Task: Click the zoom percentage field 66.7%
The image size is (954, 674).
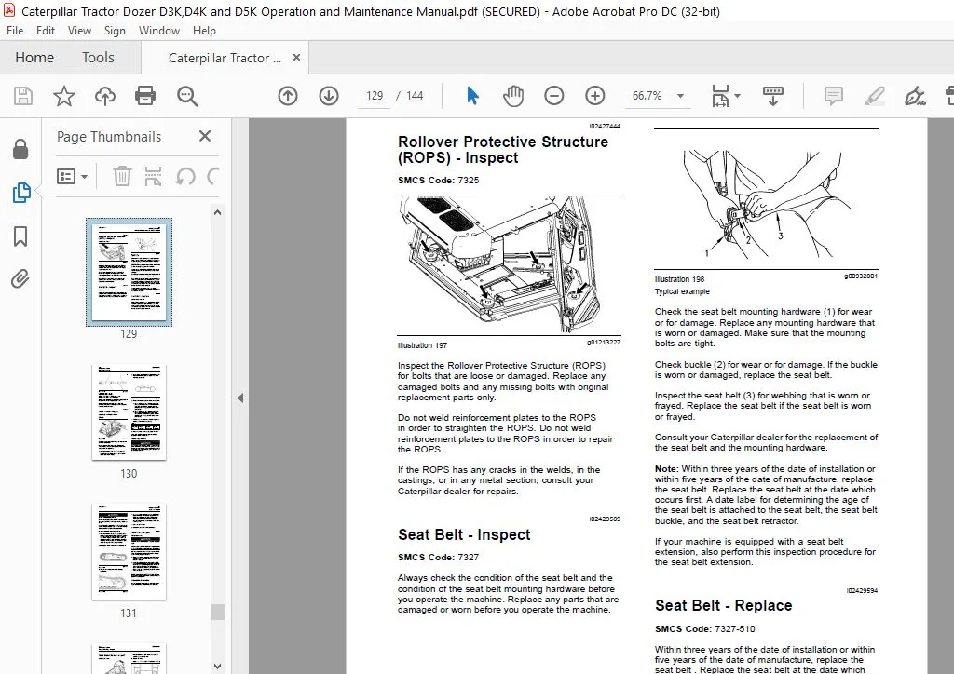Action: click(x=647, y=96)
